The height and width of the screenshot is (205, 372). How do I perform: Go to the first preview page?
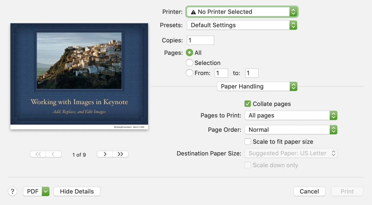pos(38,154)
